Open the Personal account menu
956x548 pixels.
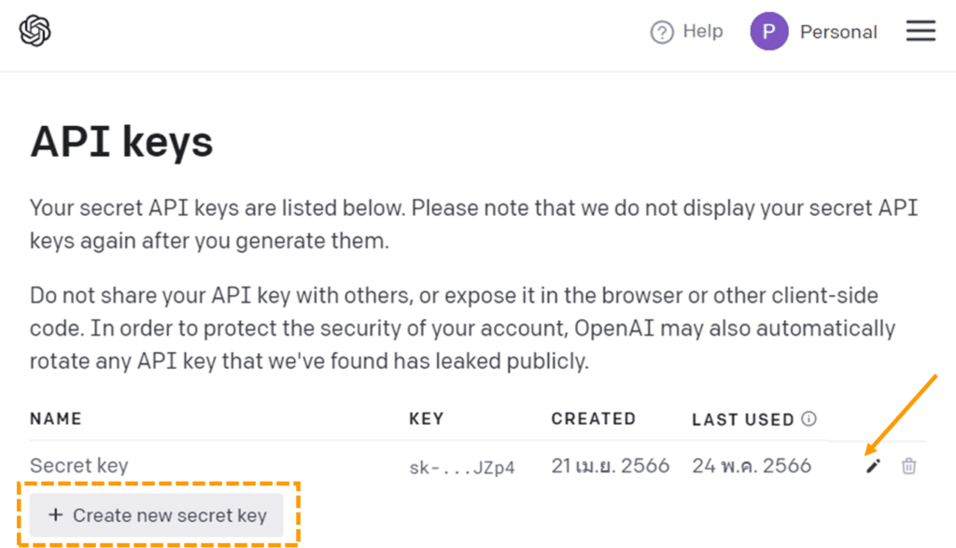(x=838, y=32)
